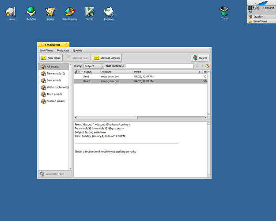Open Emails in Trash at sidebar bottom
276x221 pixels.
coord(55,174)
